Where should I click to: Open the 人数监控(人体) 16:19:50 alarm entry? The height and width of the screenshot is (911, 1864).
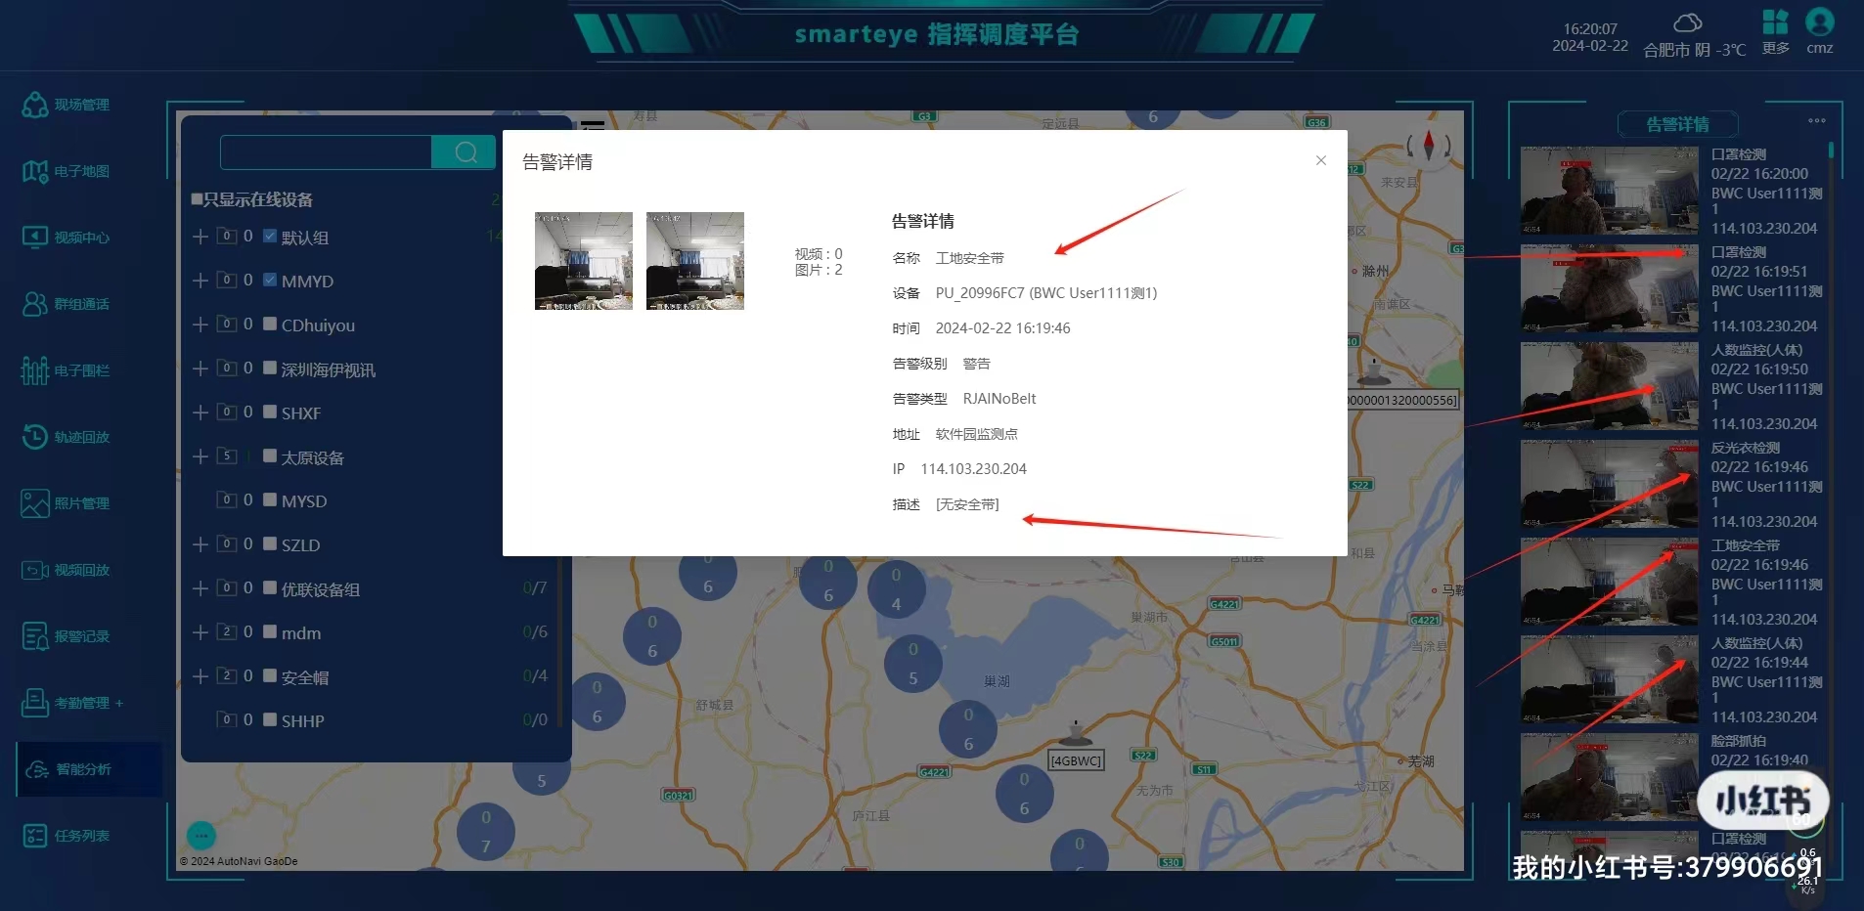pos(1674,387)
